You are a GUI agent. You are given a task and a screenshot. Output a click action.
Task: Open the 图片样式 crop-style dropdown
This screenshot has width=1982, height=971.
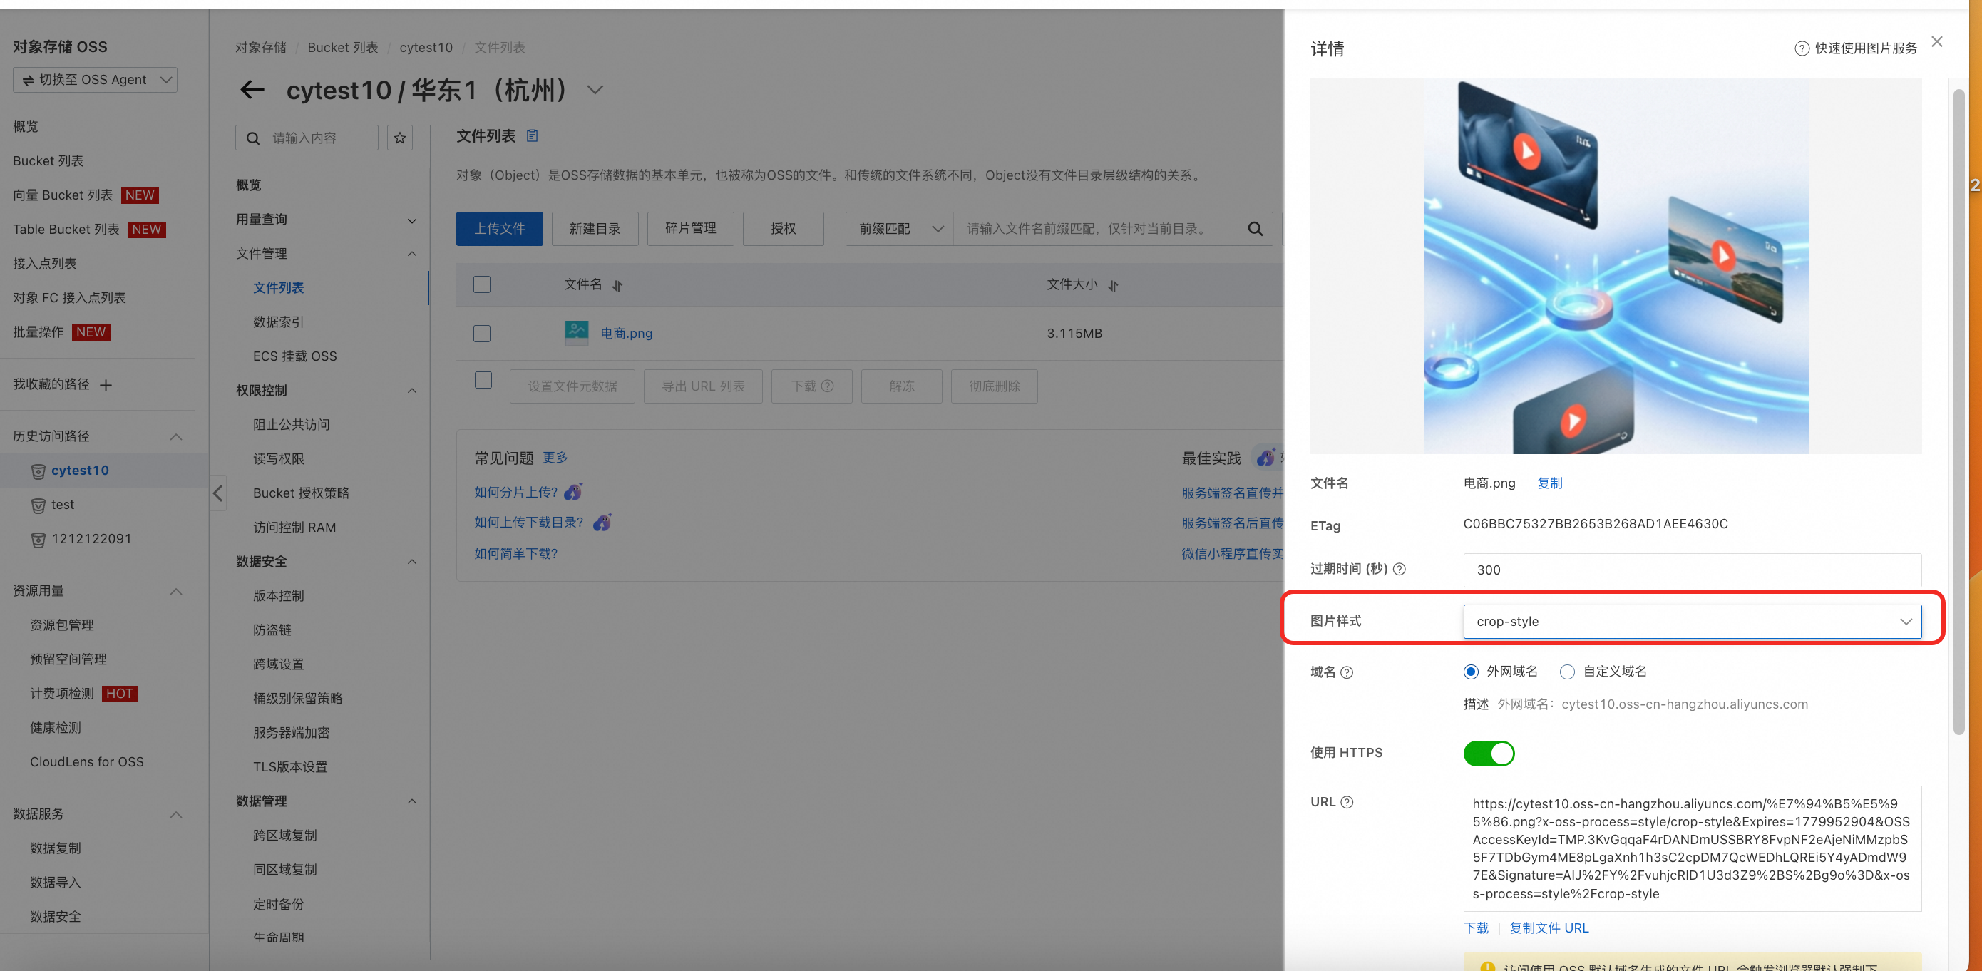1692,622
